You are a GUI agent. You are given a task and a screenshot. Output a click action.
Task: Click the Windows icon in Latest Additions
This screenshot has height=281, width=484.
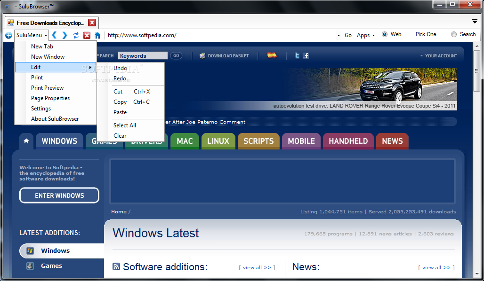[30, 250]
